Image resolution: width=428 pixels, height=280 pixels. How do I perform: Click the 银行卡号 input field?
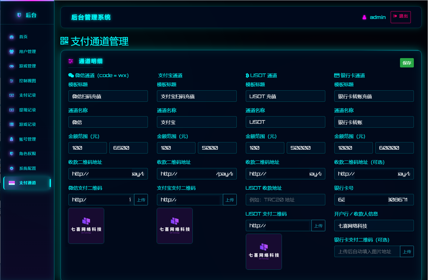click(x=374, y=200)
